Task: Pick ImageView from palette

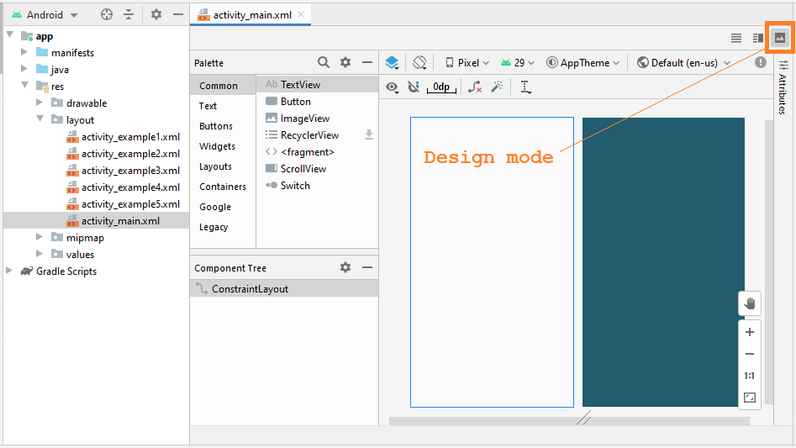Action: click(317, 119)
